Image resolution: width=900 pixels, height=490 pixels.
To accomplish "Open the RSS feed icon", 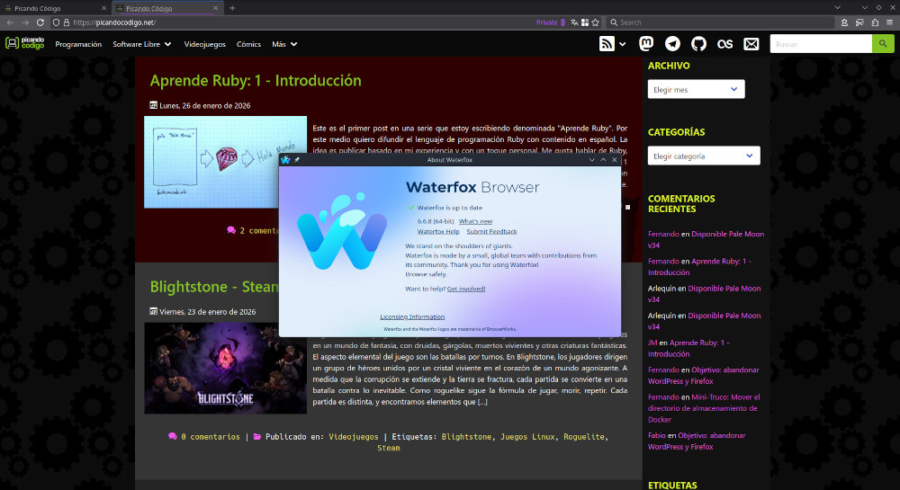I will pyautogui.click(x=607, y=43).
